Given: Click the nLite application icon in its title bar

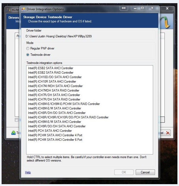Looking at the screenshot, I should pyautogui.click(x=8, y=9).
